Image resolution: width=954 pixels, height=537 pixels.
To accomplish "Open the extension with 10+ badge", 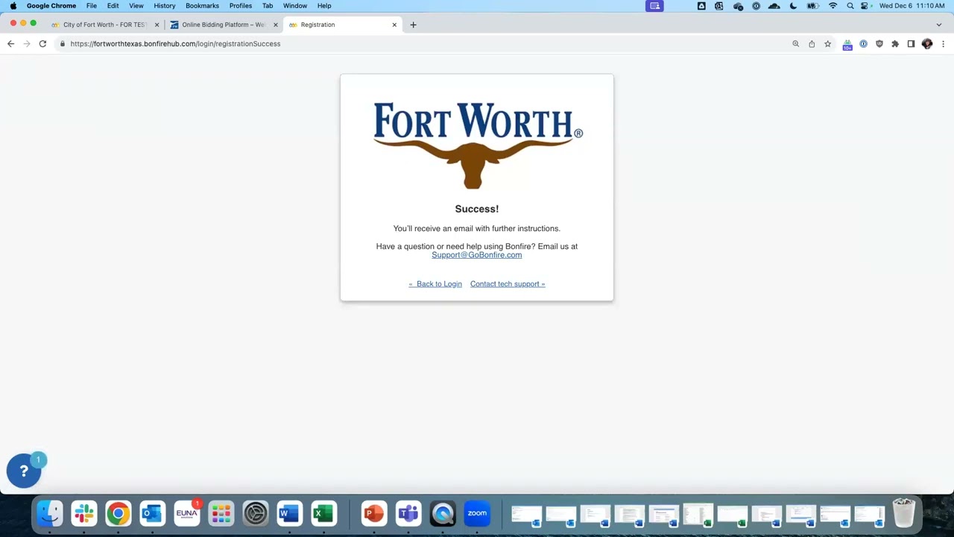I will pyautogui.click(x=847, y=45).
